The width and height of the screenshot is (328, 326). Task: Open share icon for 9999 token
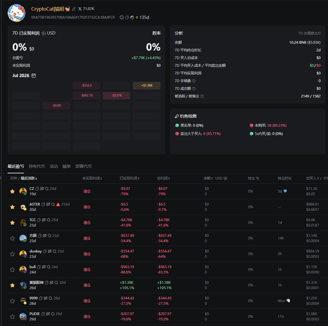[46, 298]
